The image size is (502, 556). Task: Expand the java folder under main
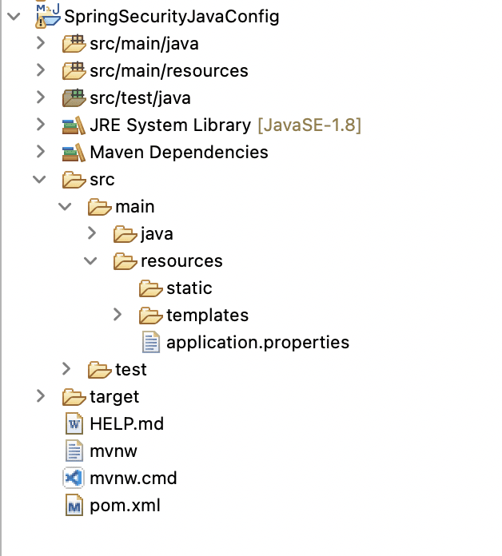click(x=92, y=233)
